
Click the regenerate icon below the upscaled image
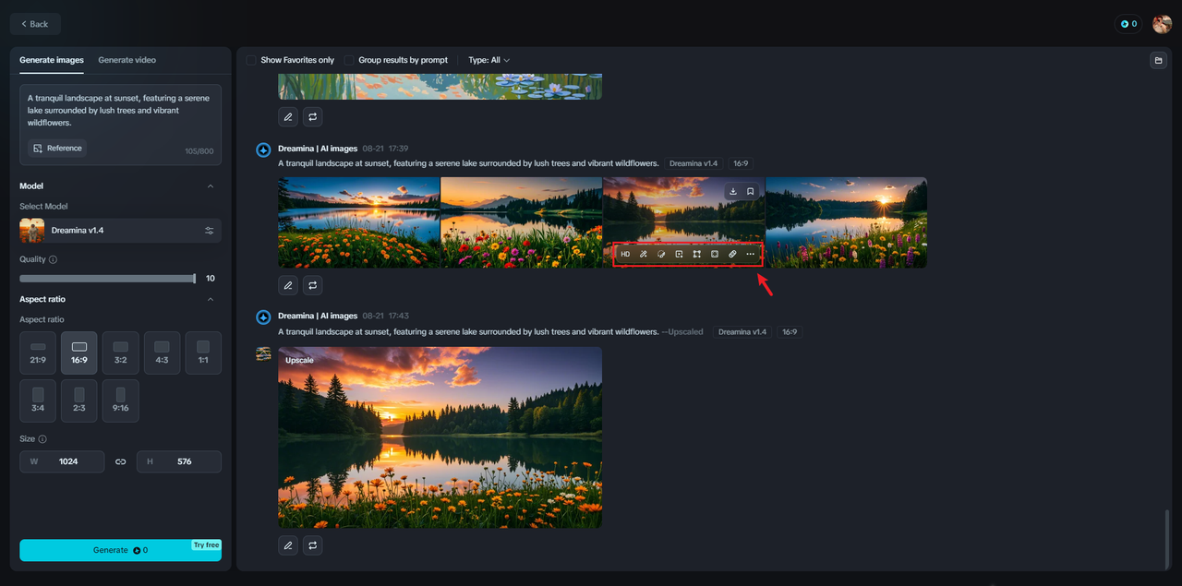pos(313,545)
